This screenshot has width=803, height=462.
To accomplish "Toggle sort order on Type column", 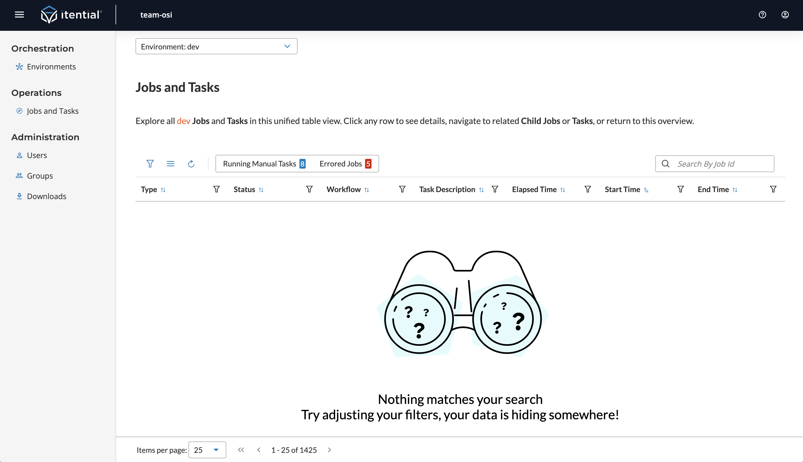I will coord(163,190).
